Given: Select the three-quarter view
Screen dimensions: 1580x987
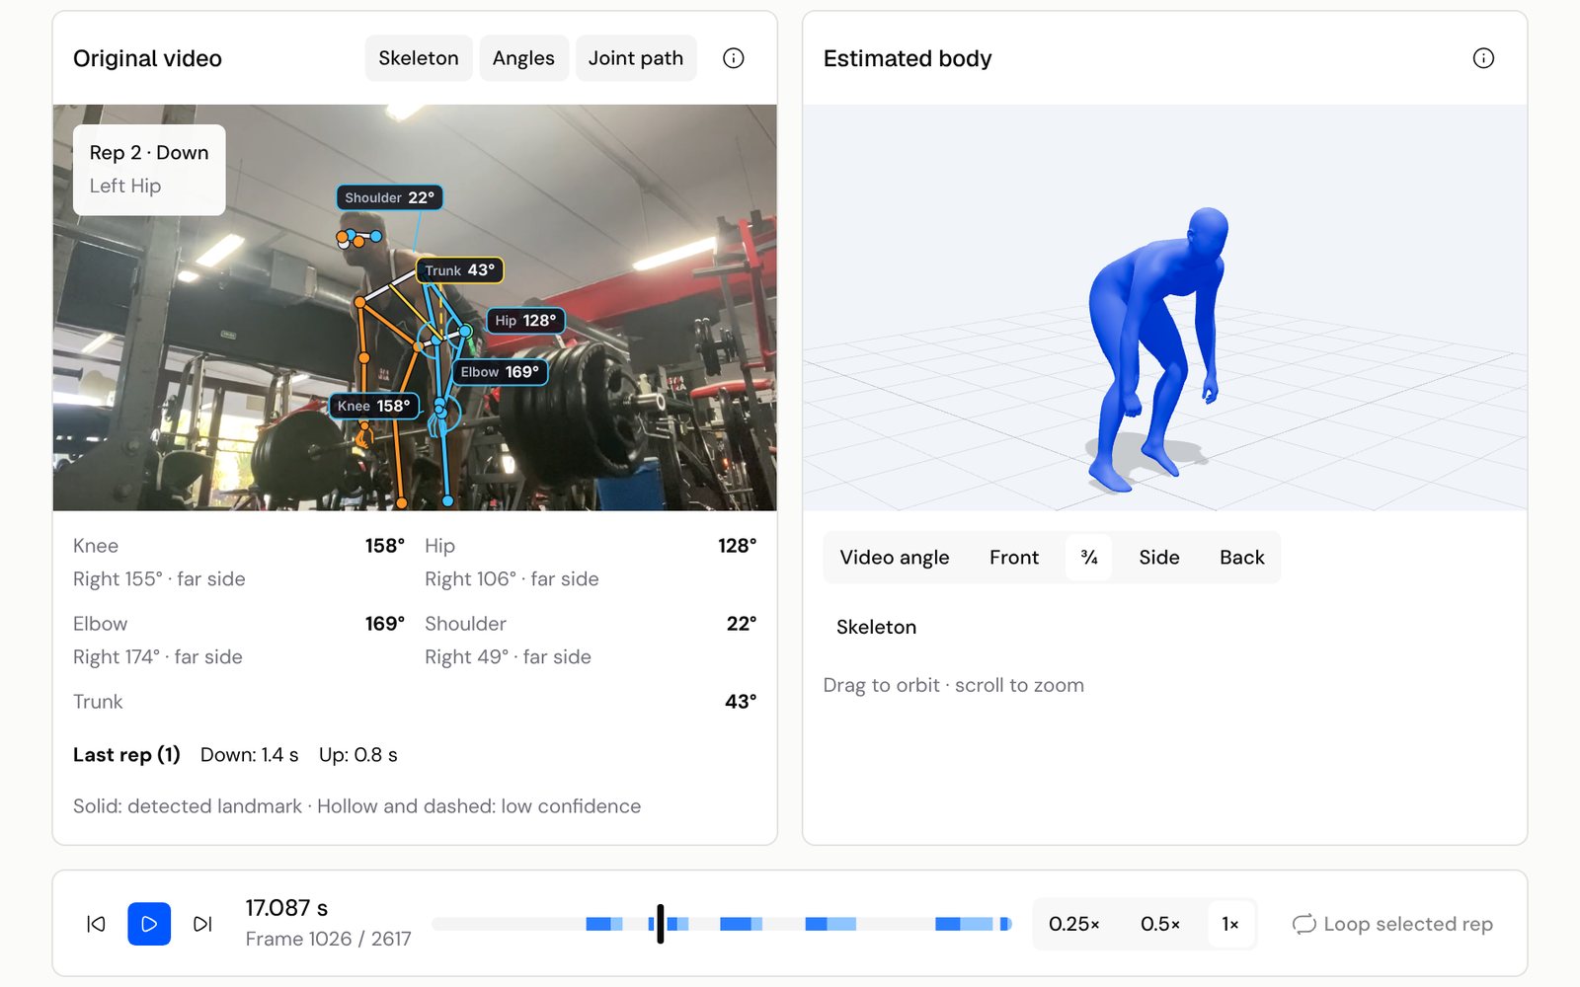Looking at the screenshot, I should click(x=1089, y=558).
